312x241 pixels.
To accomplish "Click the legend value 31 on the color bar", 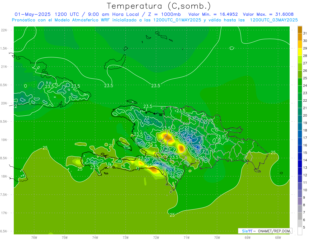I will tap(305, 33).
